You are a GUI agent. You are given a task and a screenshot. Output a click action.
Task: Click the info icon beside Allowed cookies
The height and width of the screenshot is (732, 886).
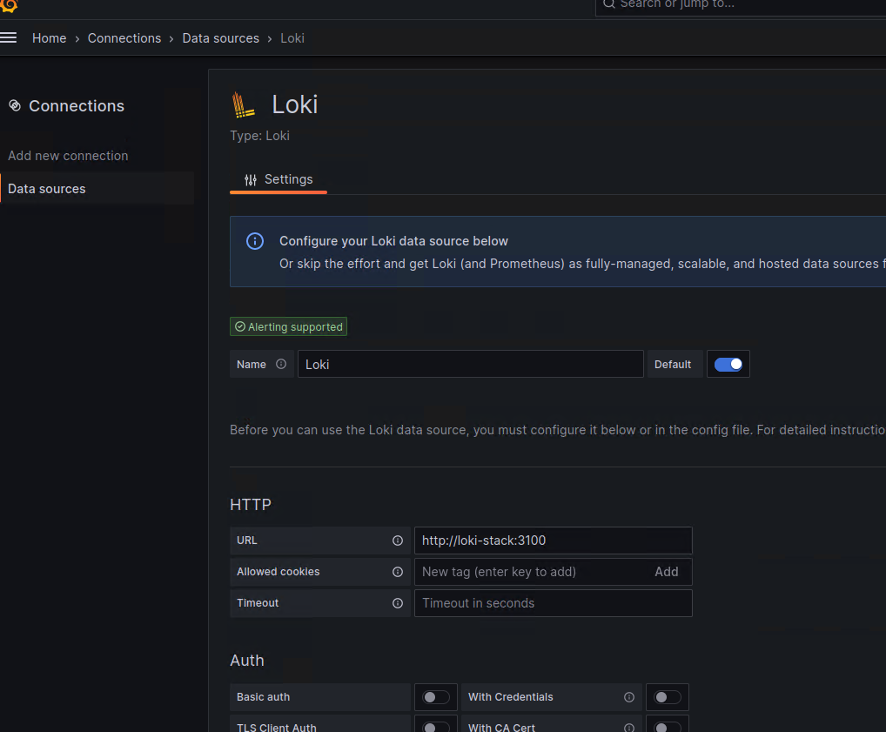(398, 572)
